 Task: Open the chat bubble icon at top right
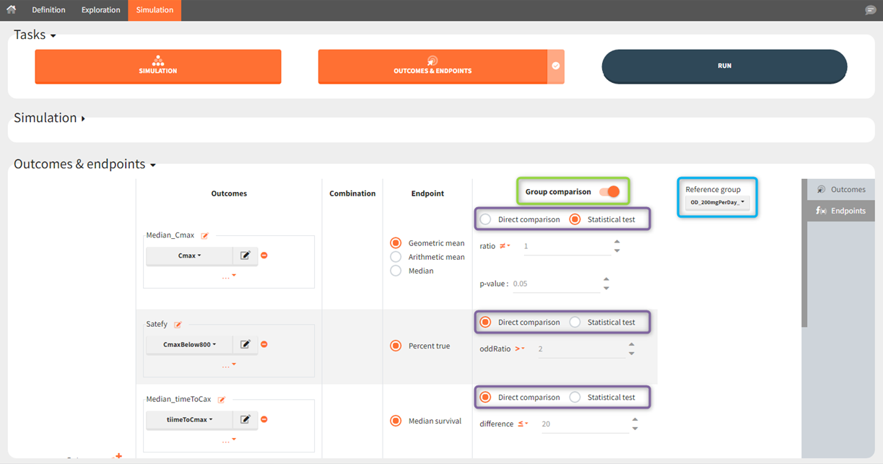pyautogui.click(x=870, y=10)
